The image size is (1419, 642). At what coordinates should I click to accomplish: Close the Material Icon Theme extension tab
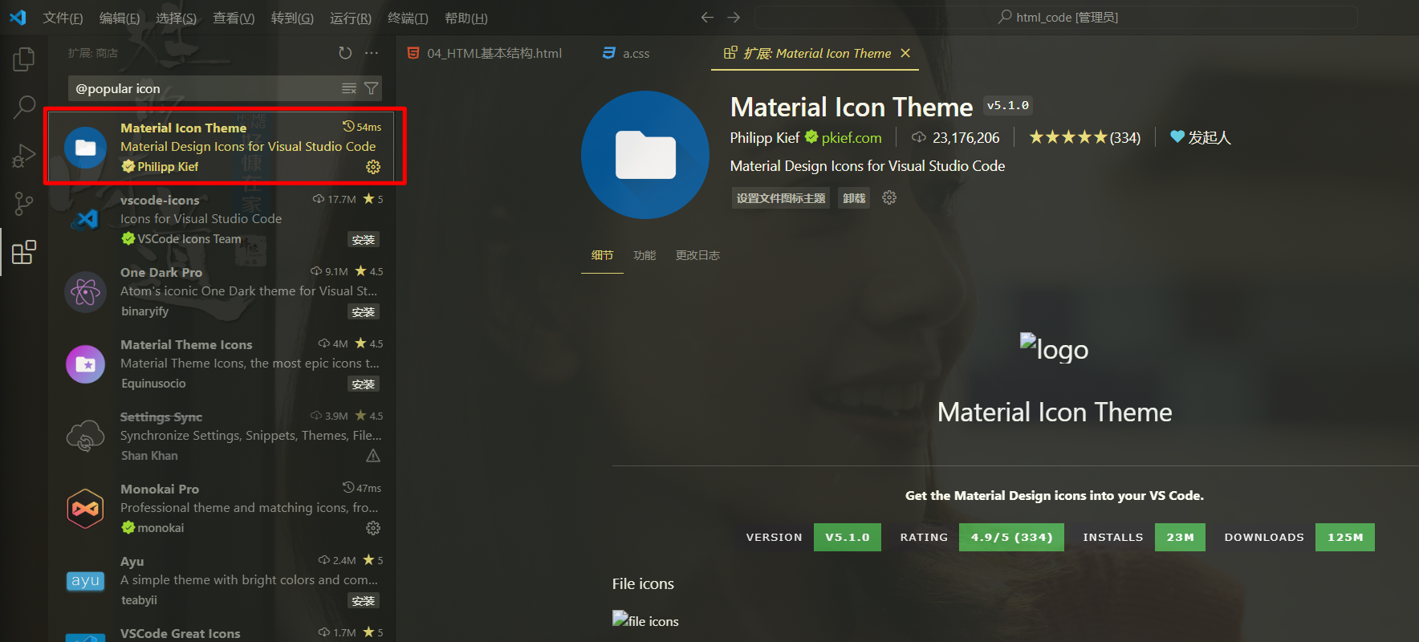905,53
